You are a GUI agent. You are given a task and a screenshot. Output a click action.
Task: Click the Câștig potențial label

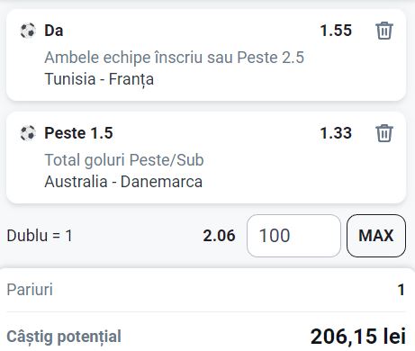64,337
